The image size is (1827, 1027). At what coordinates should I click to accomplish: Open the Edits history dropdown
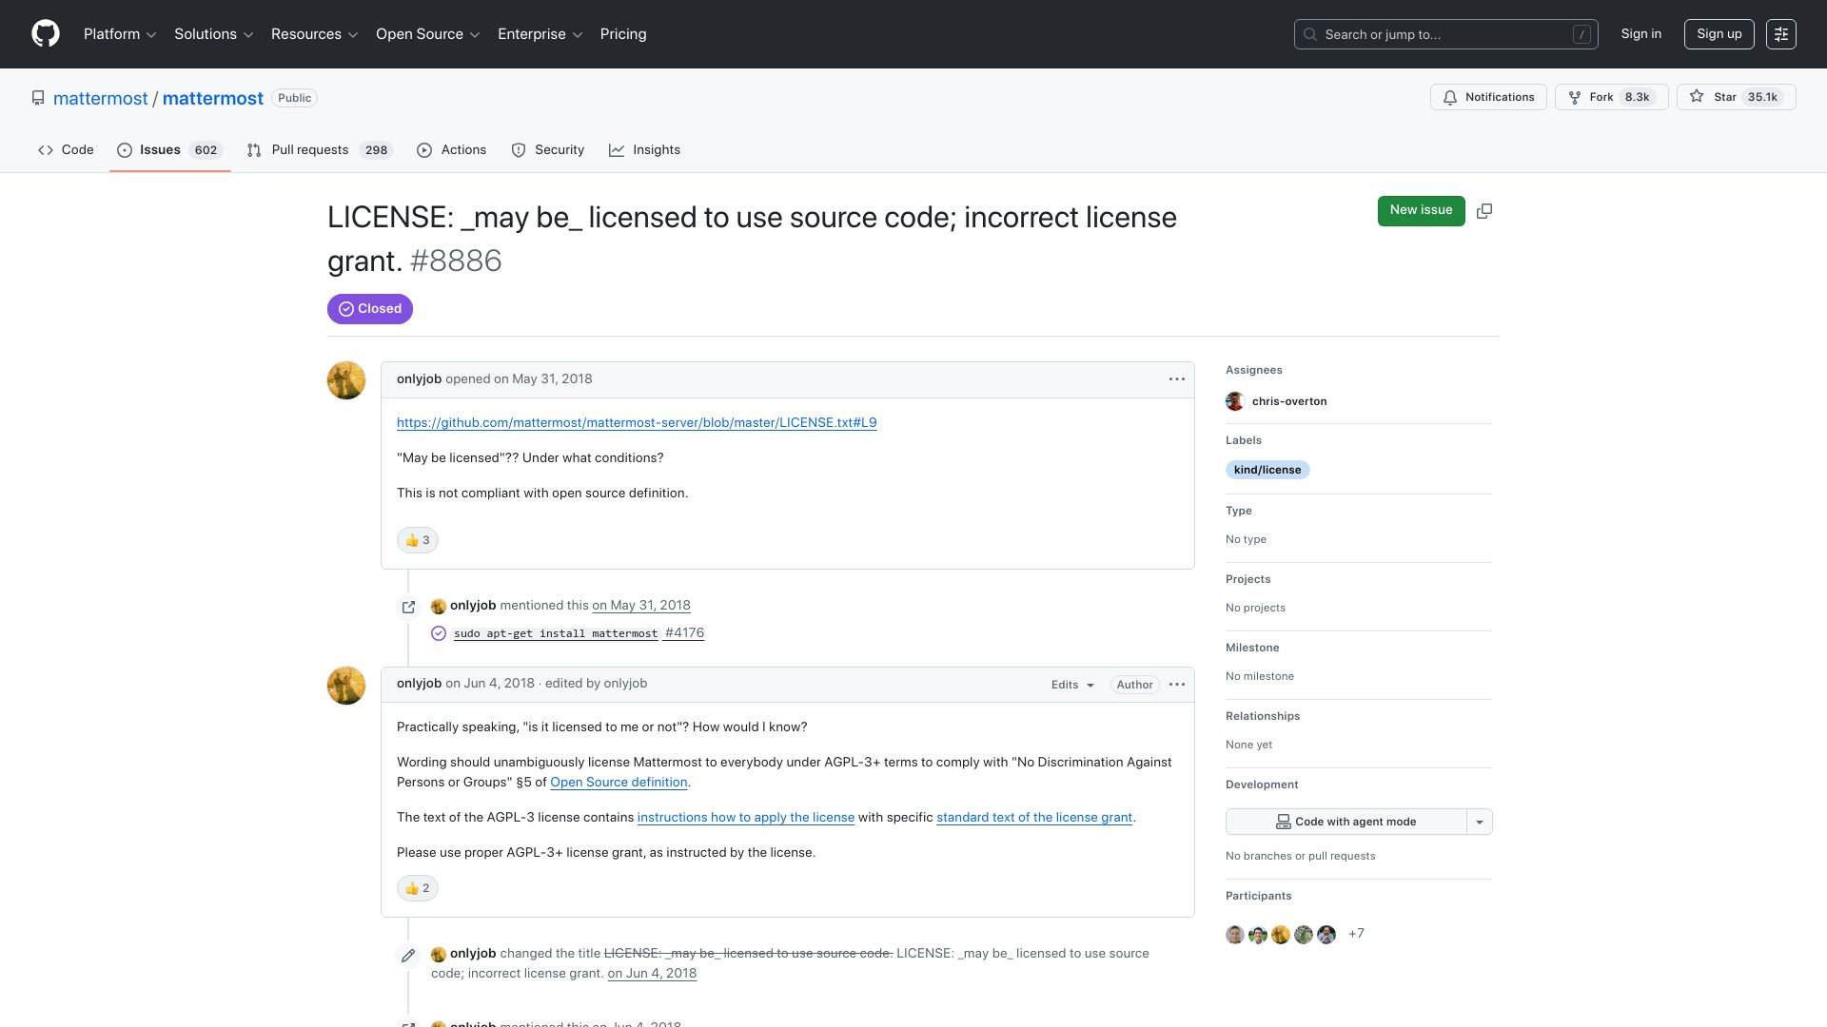[1072, 685]
